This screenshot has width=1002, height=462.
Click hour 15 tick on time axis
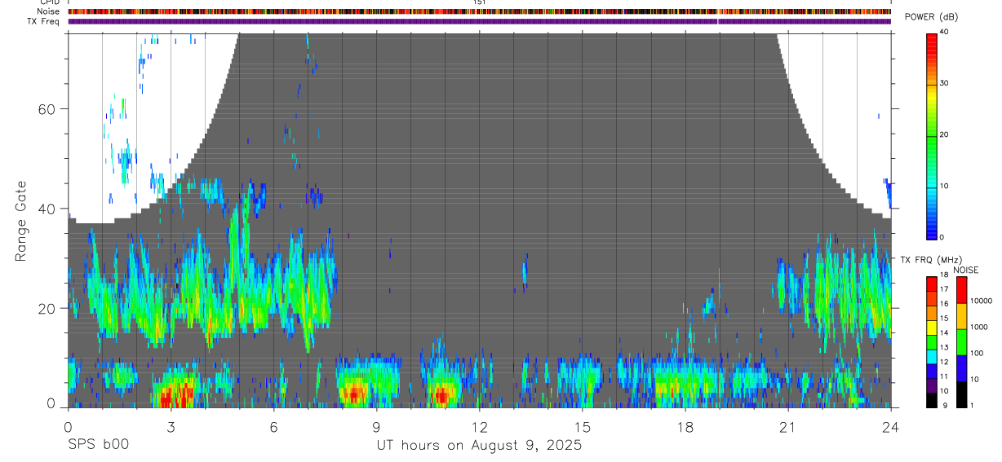pyautogui.click(x=583, y=427)
